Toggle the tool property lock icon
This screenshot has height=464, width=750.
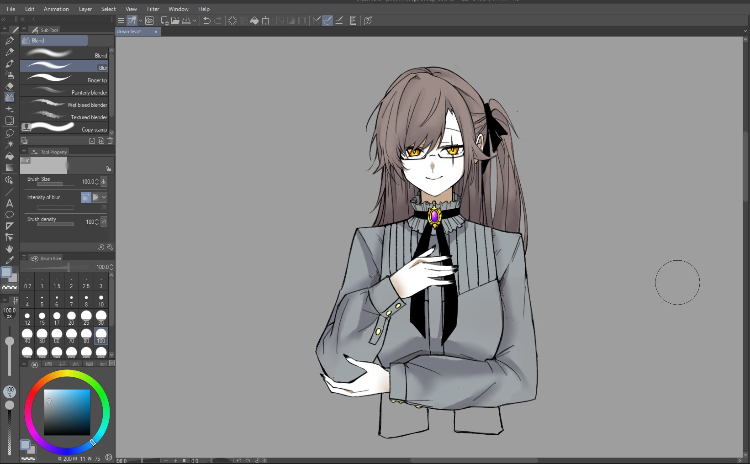pyautogui.click(x=108, y=169)
